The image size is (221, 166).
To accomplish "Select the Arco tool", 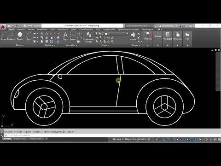I will click(29, 36).
